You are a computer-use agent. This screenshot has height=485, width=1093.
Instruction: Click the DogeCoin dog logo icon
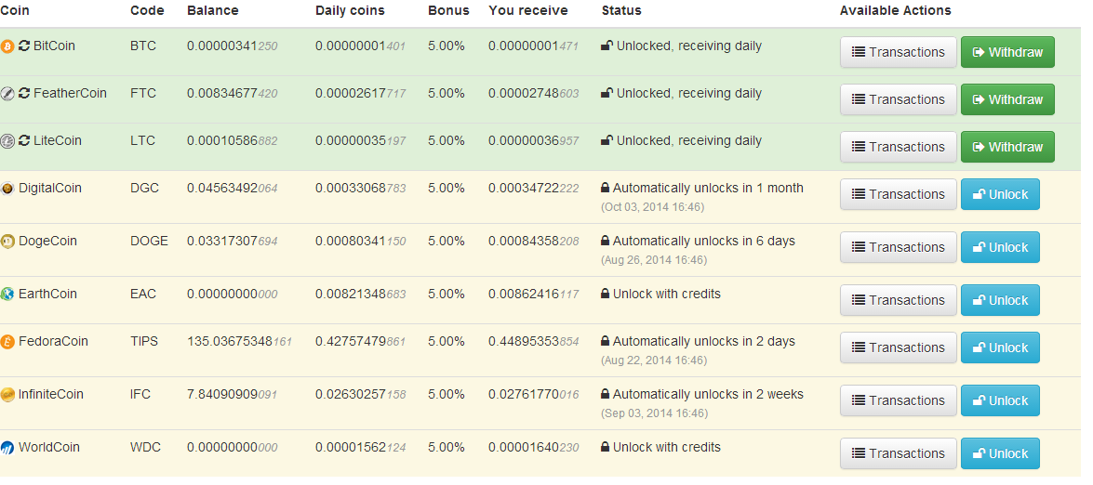coord(7,242)
